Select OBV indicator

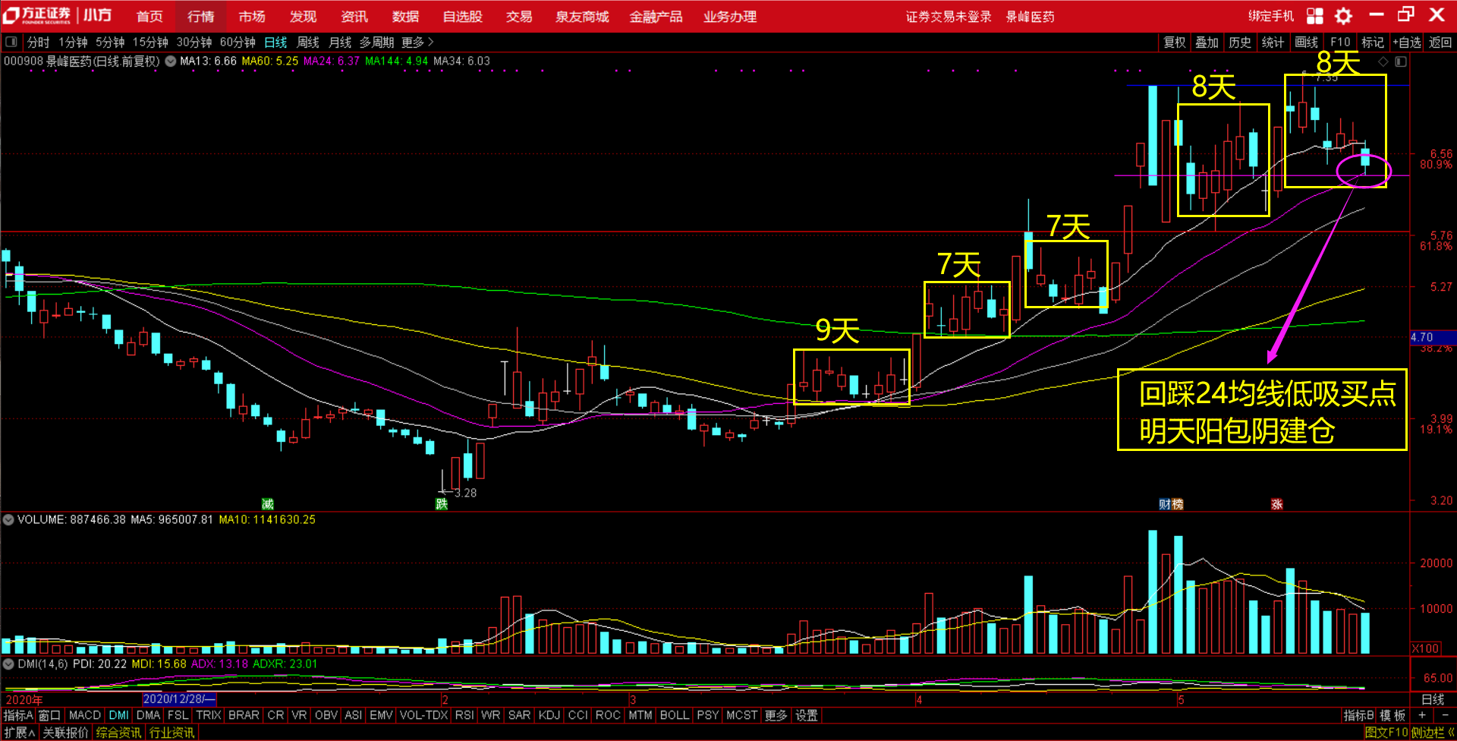[x=326, y=715]
